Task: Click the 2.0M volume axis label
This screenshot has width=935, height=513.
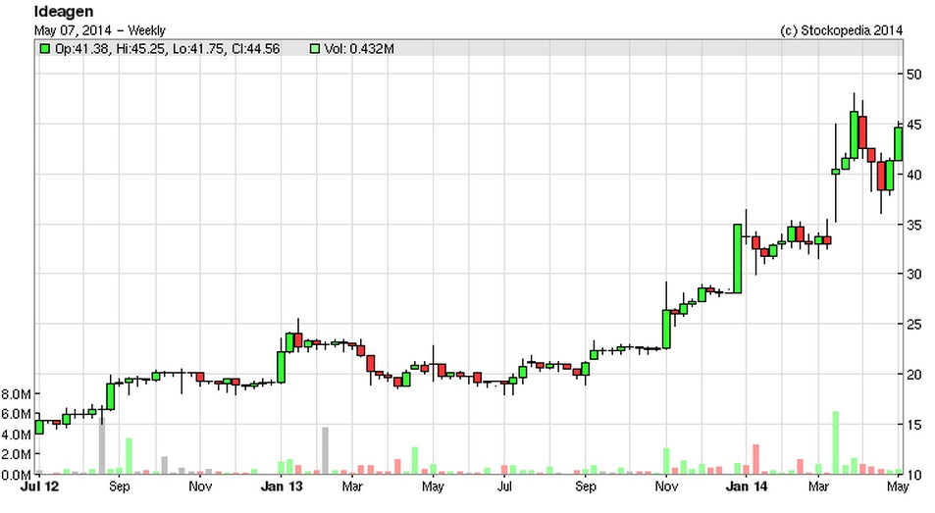Action: (x=17, y=454)
